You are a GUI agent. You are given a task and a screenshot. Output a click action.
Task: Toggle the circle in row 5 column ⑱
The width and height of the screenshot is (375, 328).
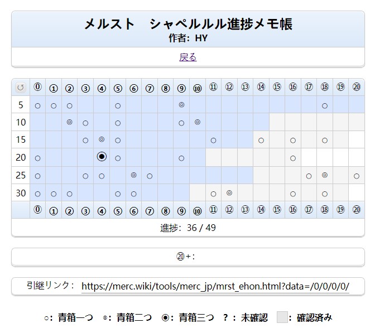(x=325, y=105)
